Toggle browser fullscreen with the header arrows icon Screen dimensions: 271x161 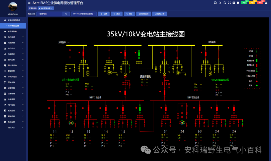229,3
